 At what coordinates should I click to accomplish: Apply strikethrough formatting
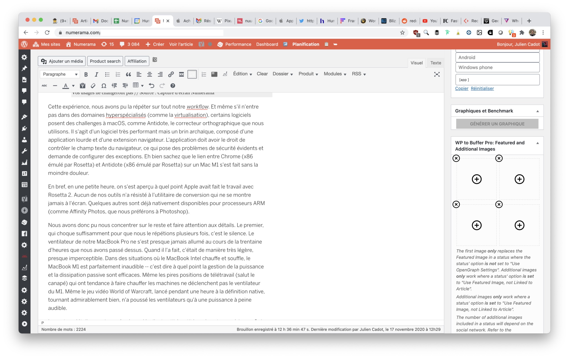(x=44, y=86)
